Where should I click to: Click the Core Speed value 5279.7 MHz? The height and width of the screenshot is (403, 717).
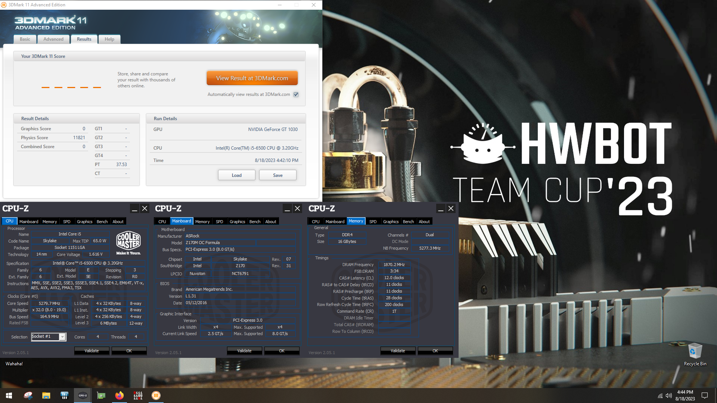[50, 303]
